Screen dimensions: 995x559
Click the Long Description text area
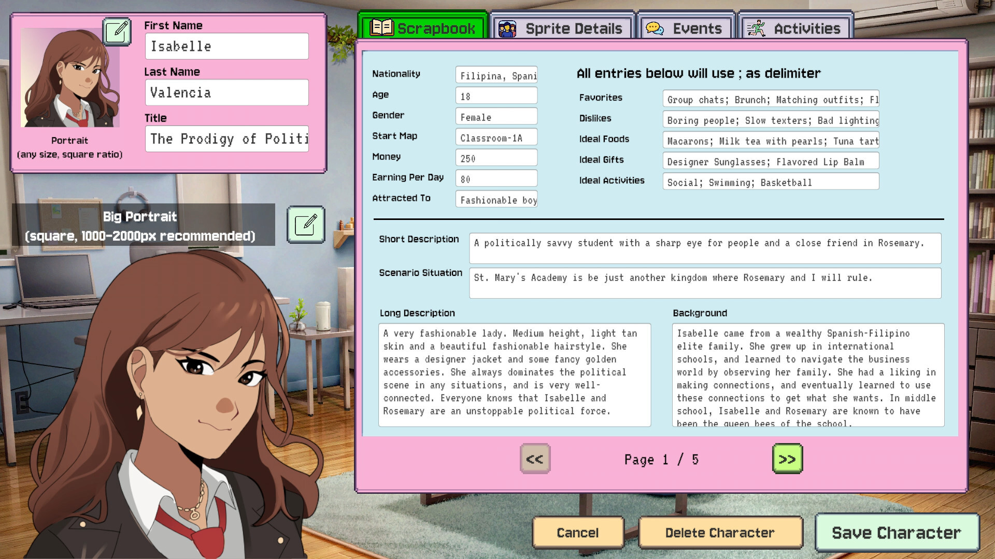515,375
